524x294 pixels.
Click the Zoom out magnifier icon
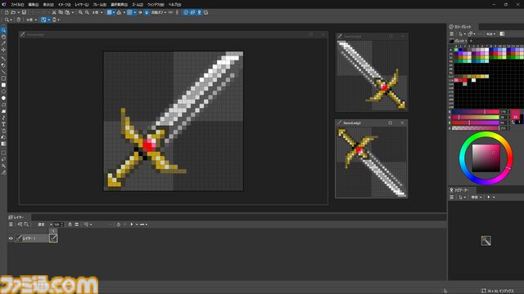point(87,12)
